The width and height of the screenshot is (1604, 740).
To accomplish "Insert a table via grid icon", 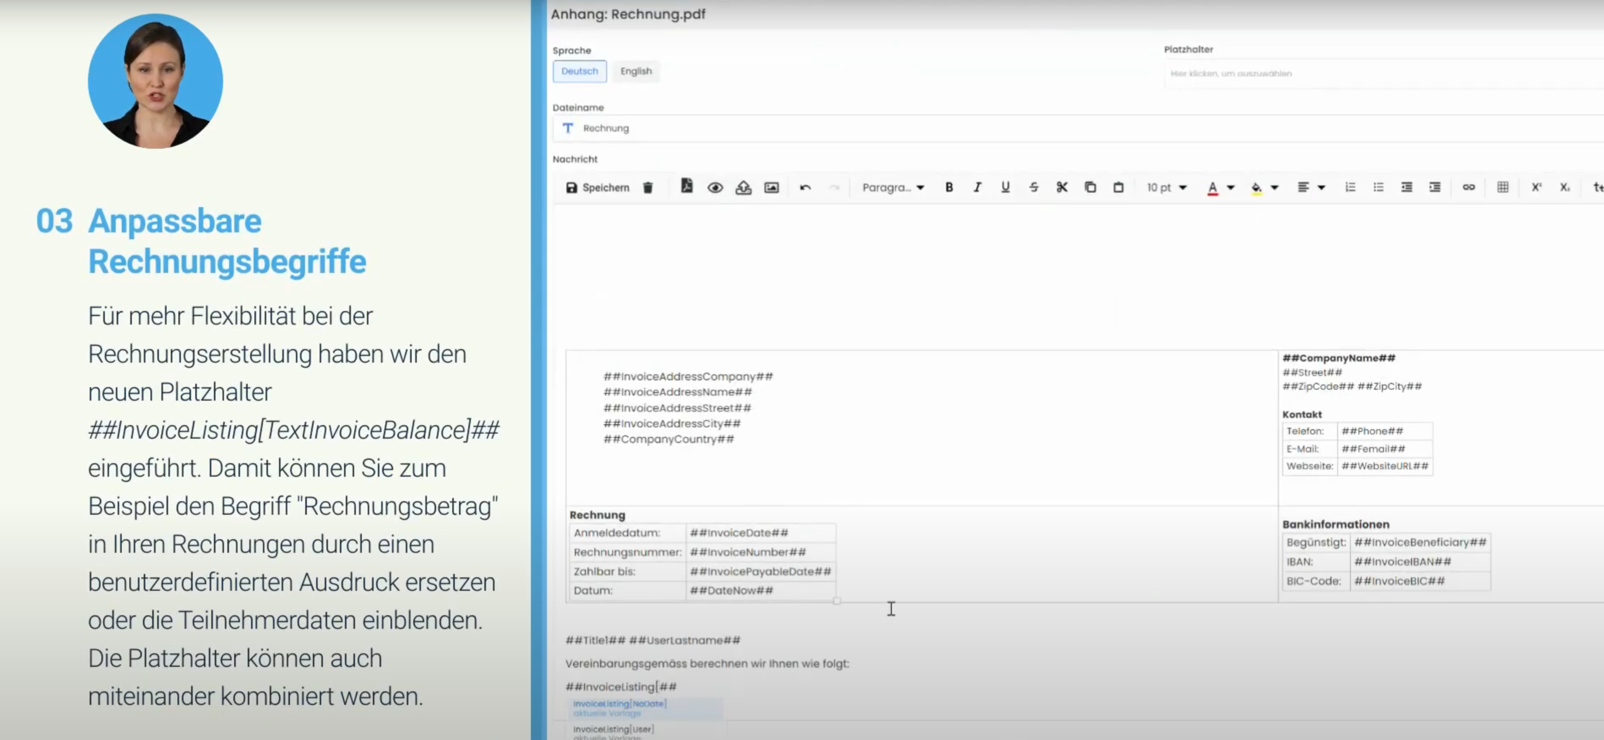I will pos(1503,187).
